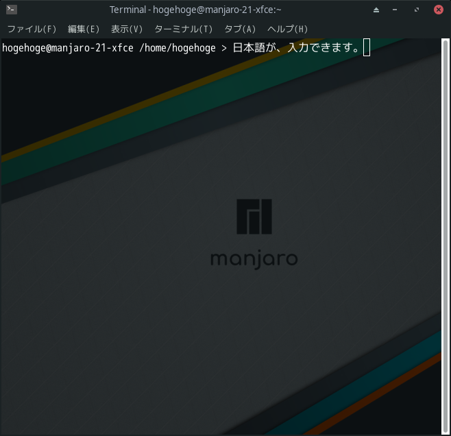Maximize the Terminal window
The width and height of the screenshot is (451, 436).
(417, 10)
